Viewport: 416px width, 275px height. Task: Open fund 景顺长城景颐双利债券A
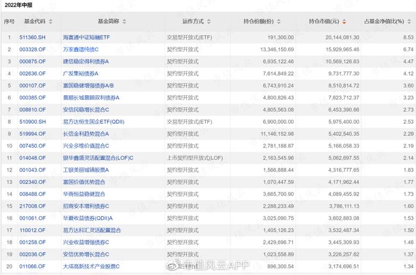tap(92, 98)
